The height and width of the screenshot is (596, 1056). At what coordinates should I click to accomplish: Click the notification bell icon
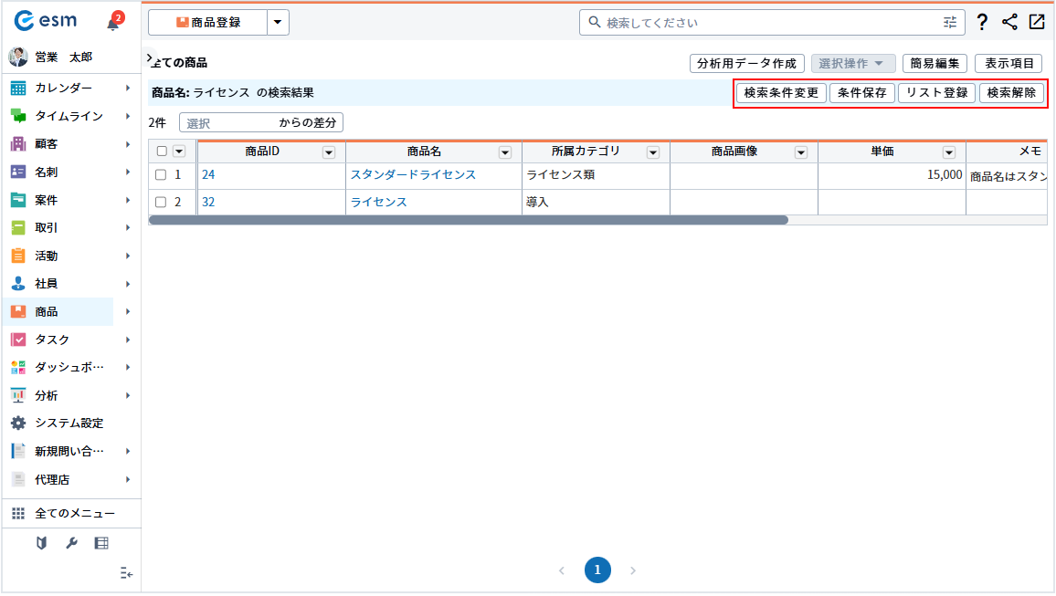click(x=113, y=23)
